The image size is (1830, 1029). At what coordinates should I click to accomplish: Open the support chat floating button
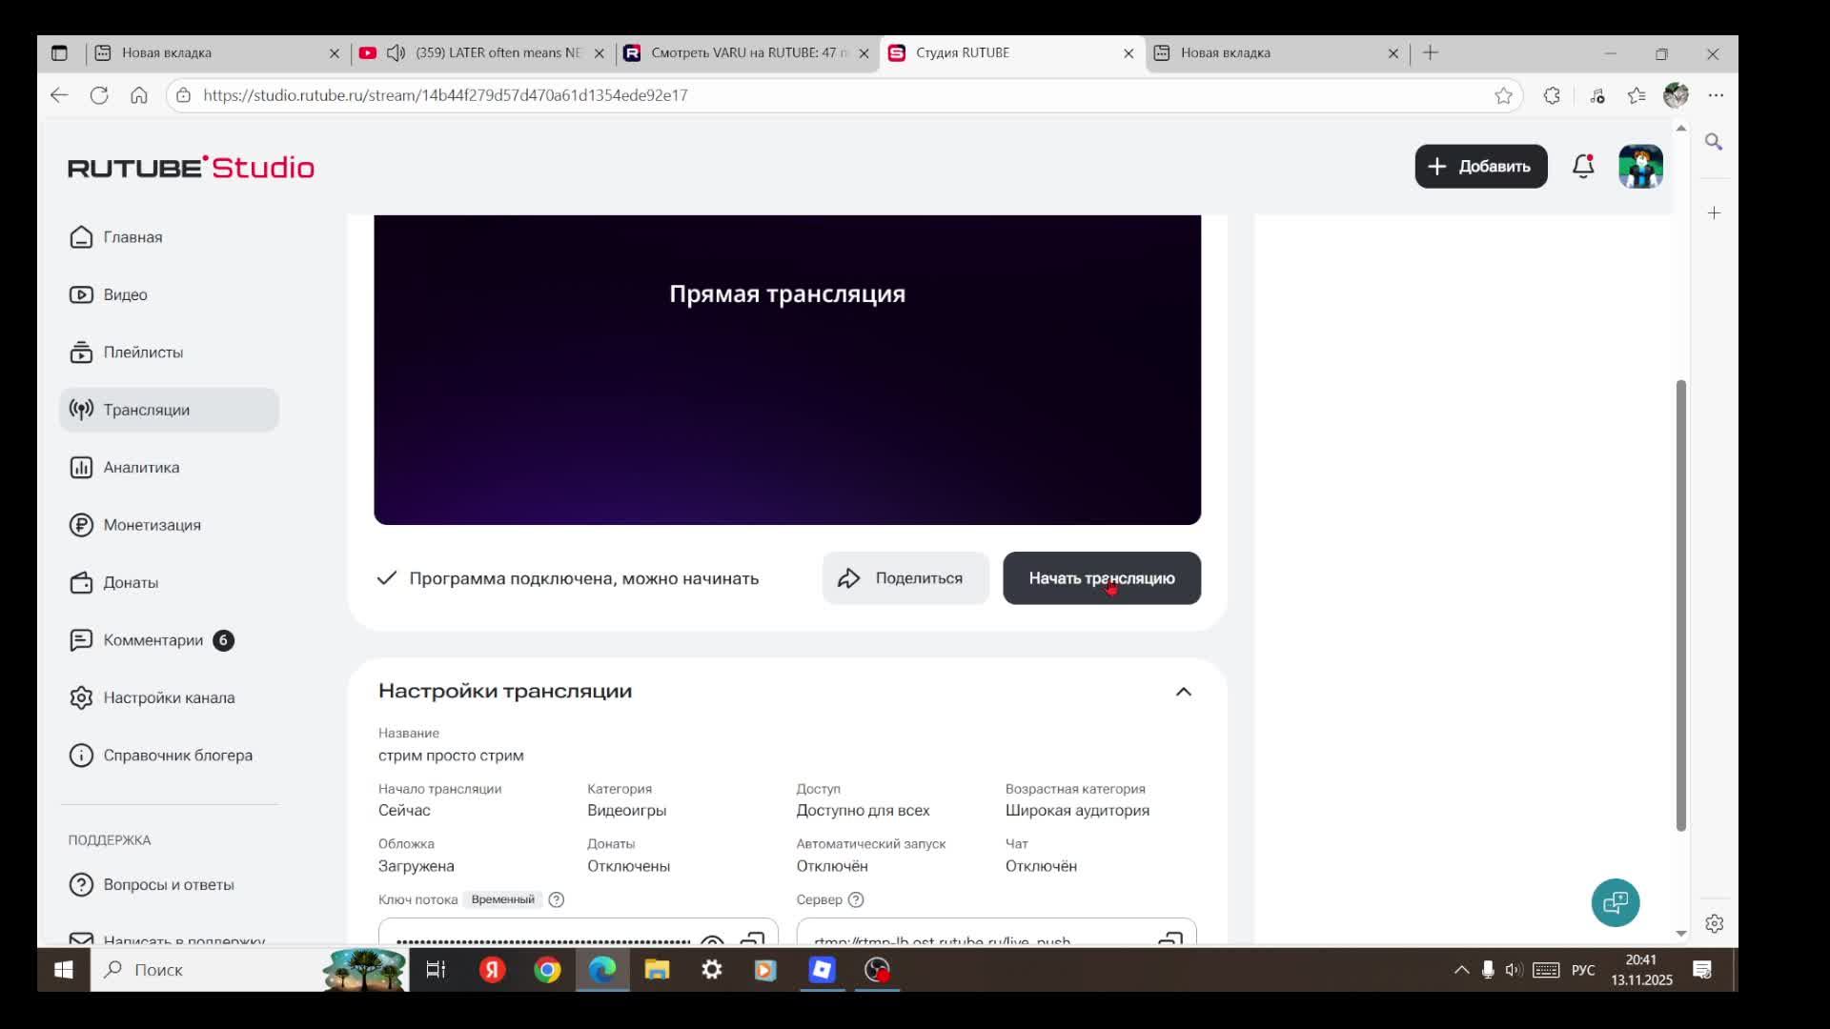pyautogui.click(x=1615, y=902)
